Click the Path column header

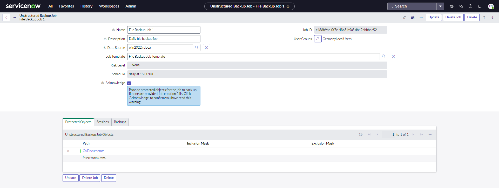point(86,143)
